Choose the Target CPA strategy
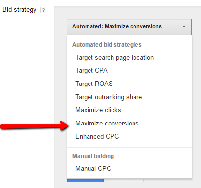Viewport: 201px width, 188px height. [91, 71]
